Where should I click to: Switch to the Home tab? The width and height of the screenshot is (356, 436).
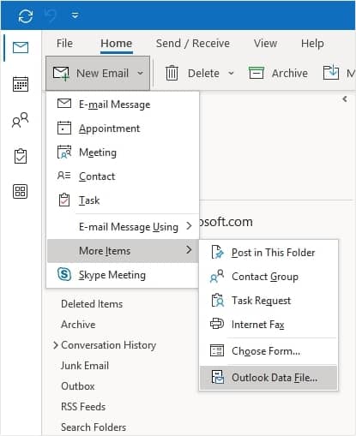[x=117, y=44]
